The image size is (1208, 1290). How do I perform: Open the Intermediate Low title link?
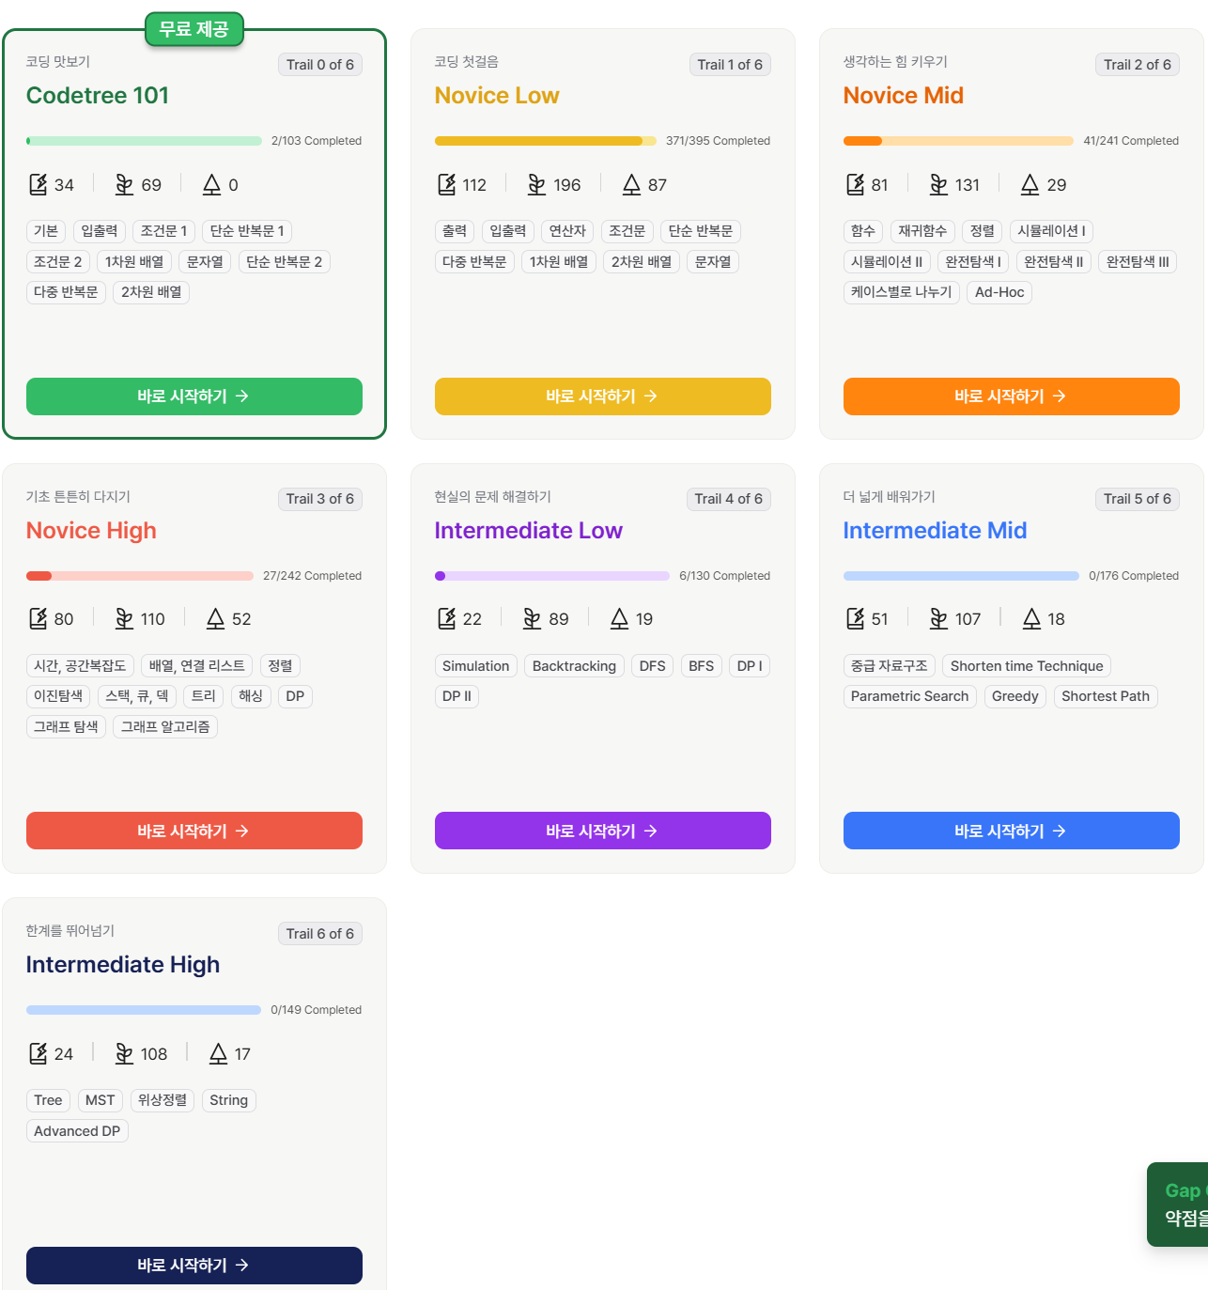(529, 531)
